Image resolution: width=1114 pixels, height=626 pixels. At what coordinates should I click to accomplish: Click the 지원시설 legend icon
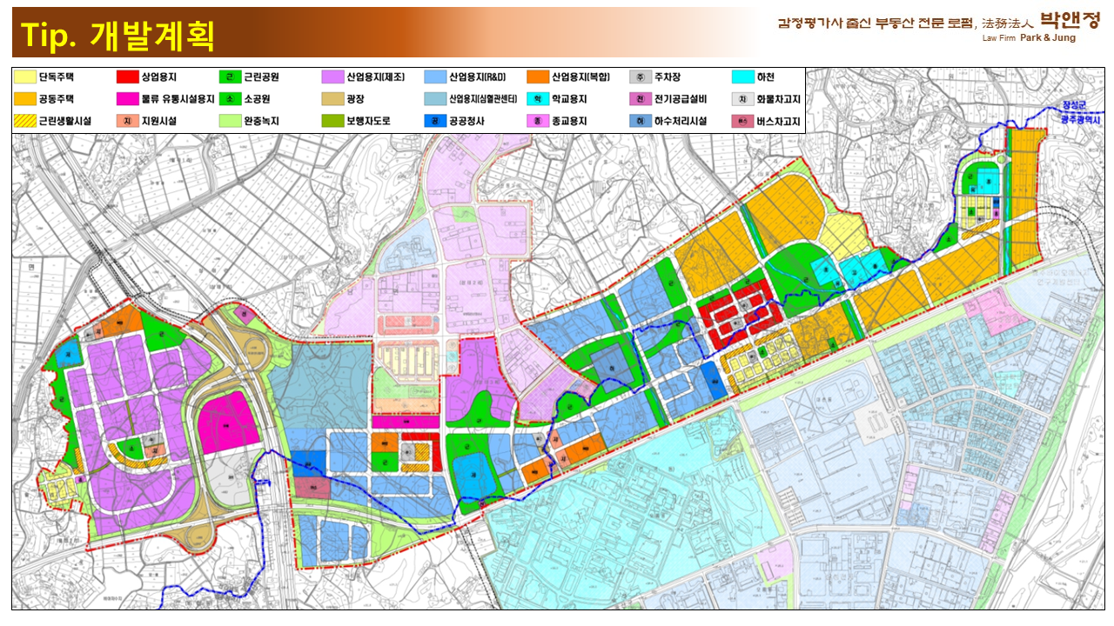pyautogui.click(x=128, y=121)
